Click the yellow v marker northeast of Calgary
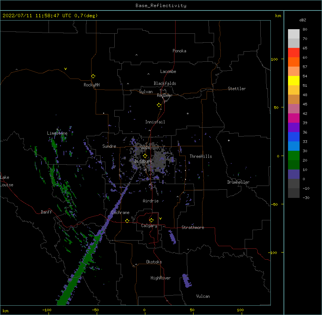Screen dimensions: 322x315 coord(160,218)
